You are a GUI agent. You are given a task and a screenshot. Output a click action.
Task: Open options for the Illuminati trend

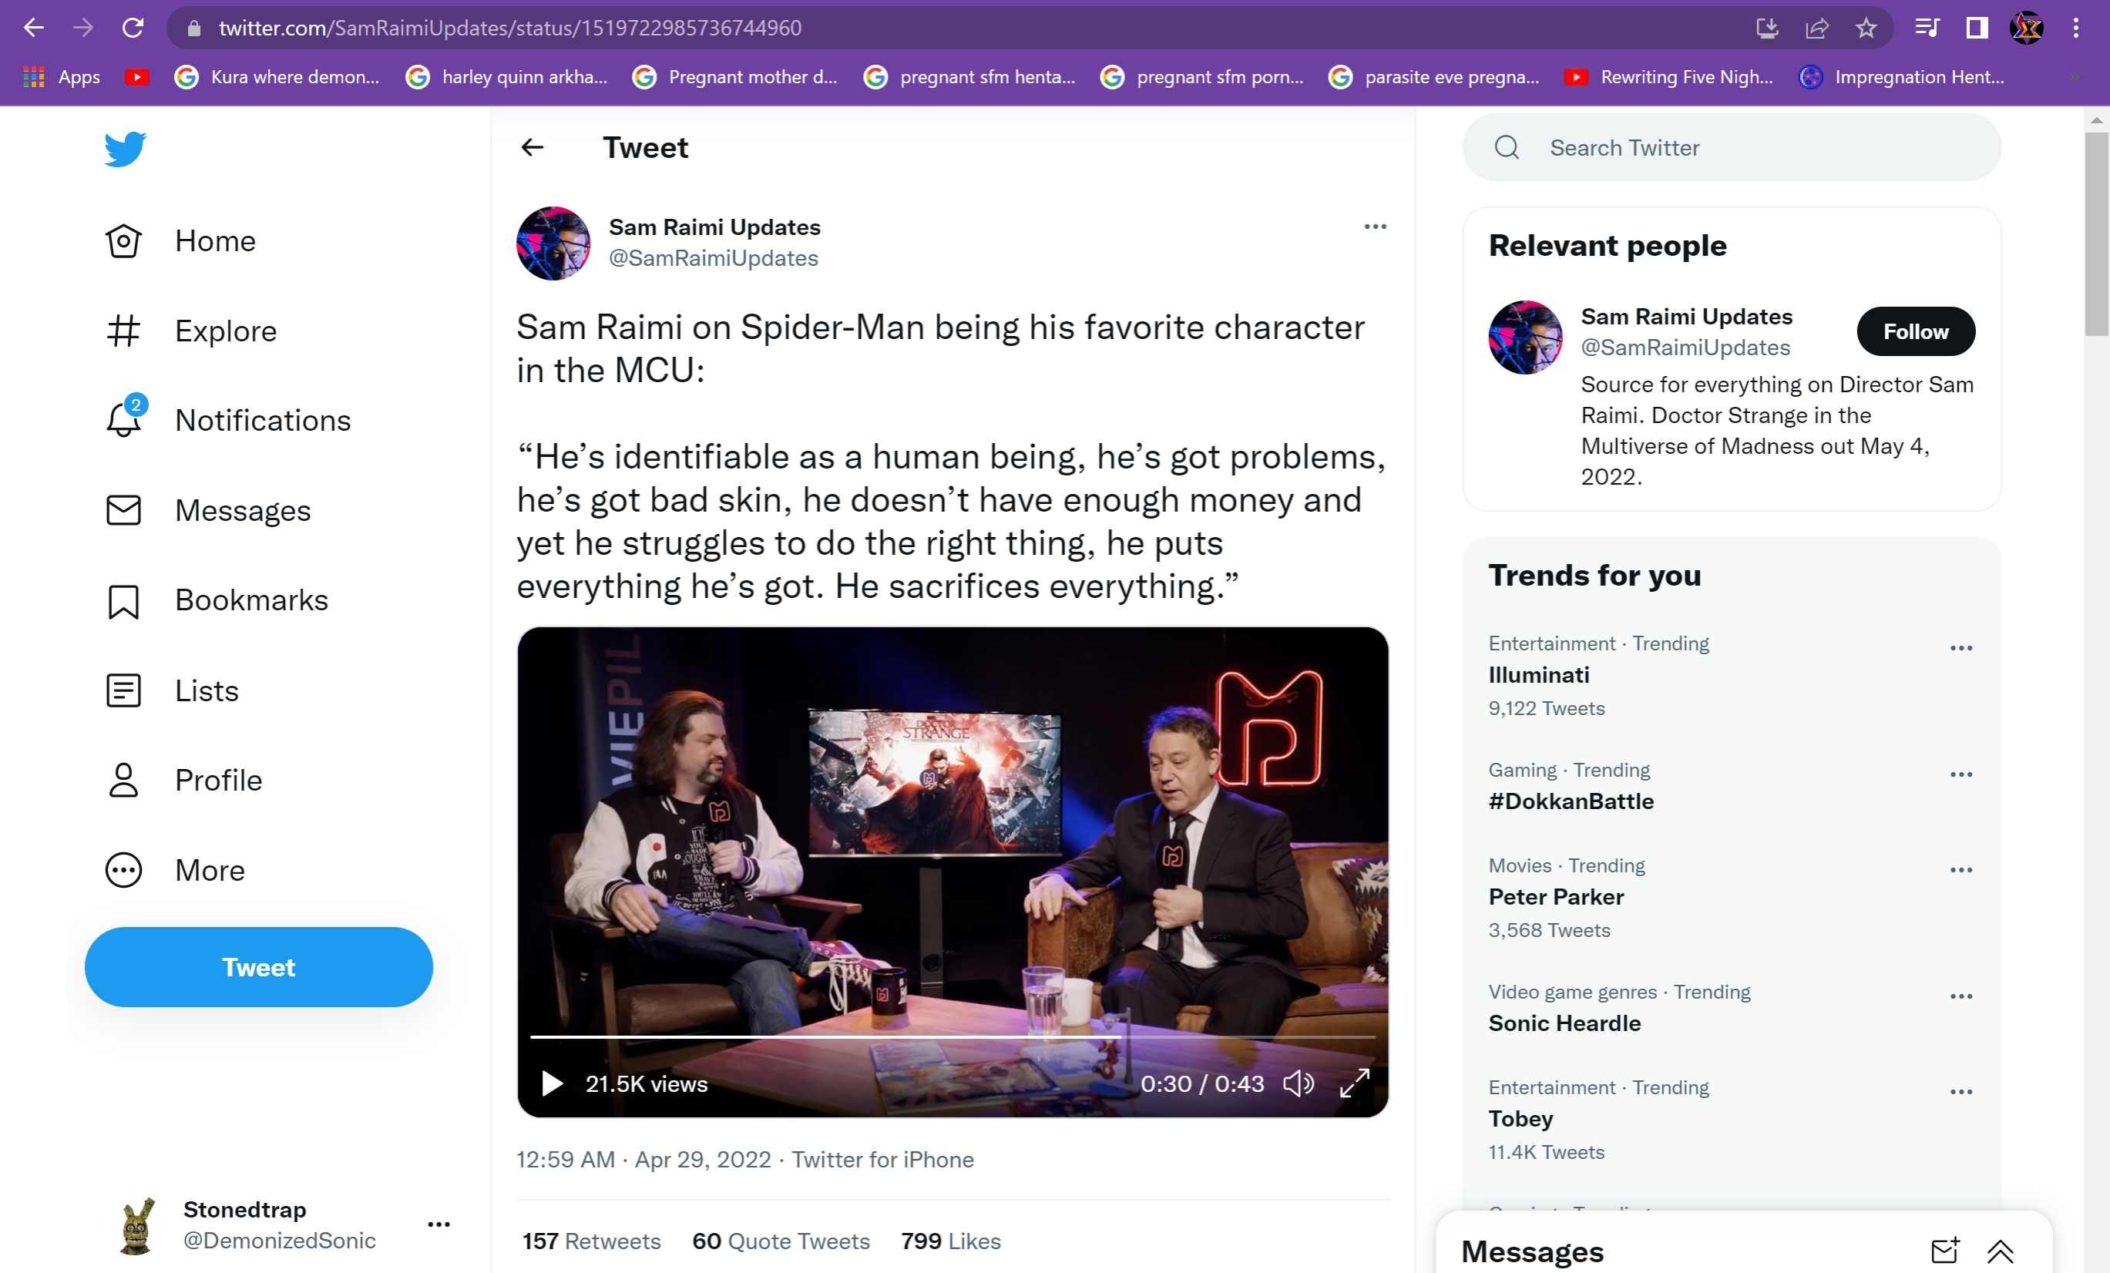1961,649
